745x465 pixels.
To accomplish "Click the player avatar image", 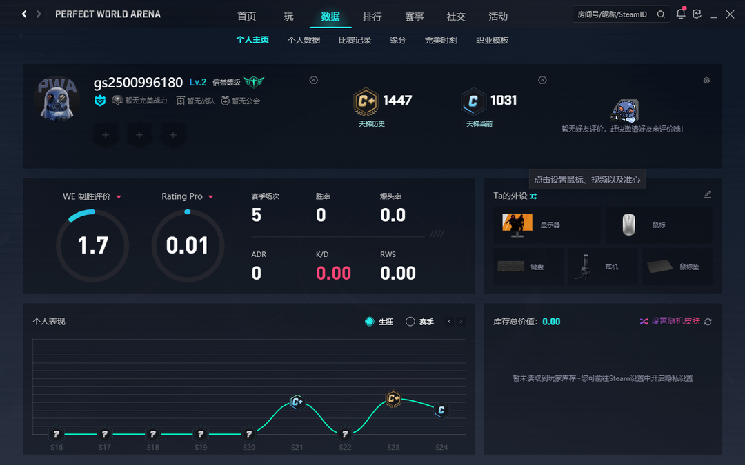I will [57, 99].
